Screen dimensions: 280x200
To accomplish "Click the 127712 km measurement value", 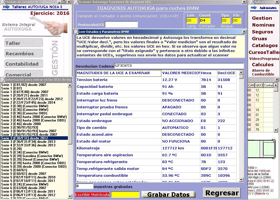I will pos(173,148).
